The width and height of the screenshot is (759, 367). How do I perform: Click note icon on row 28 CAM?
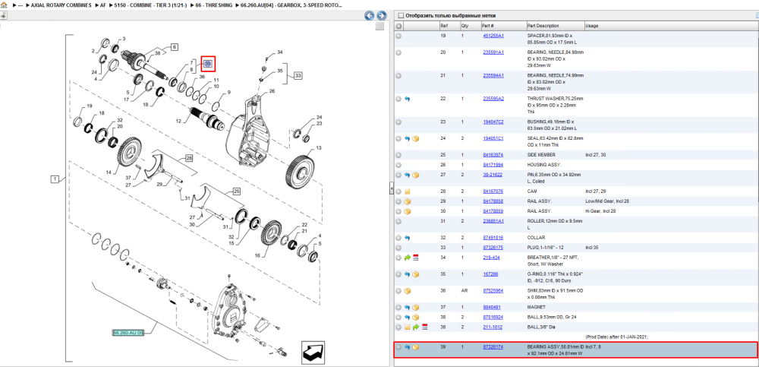coord(407,191)
